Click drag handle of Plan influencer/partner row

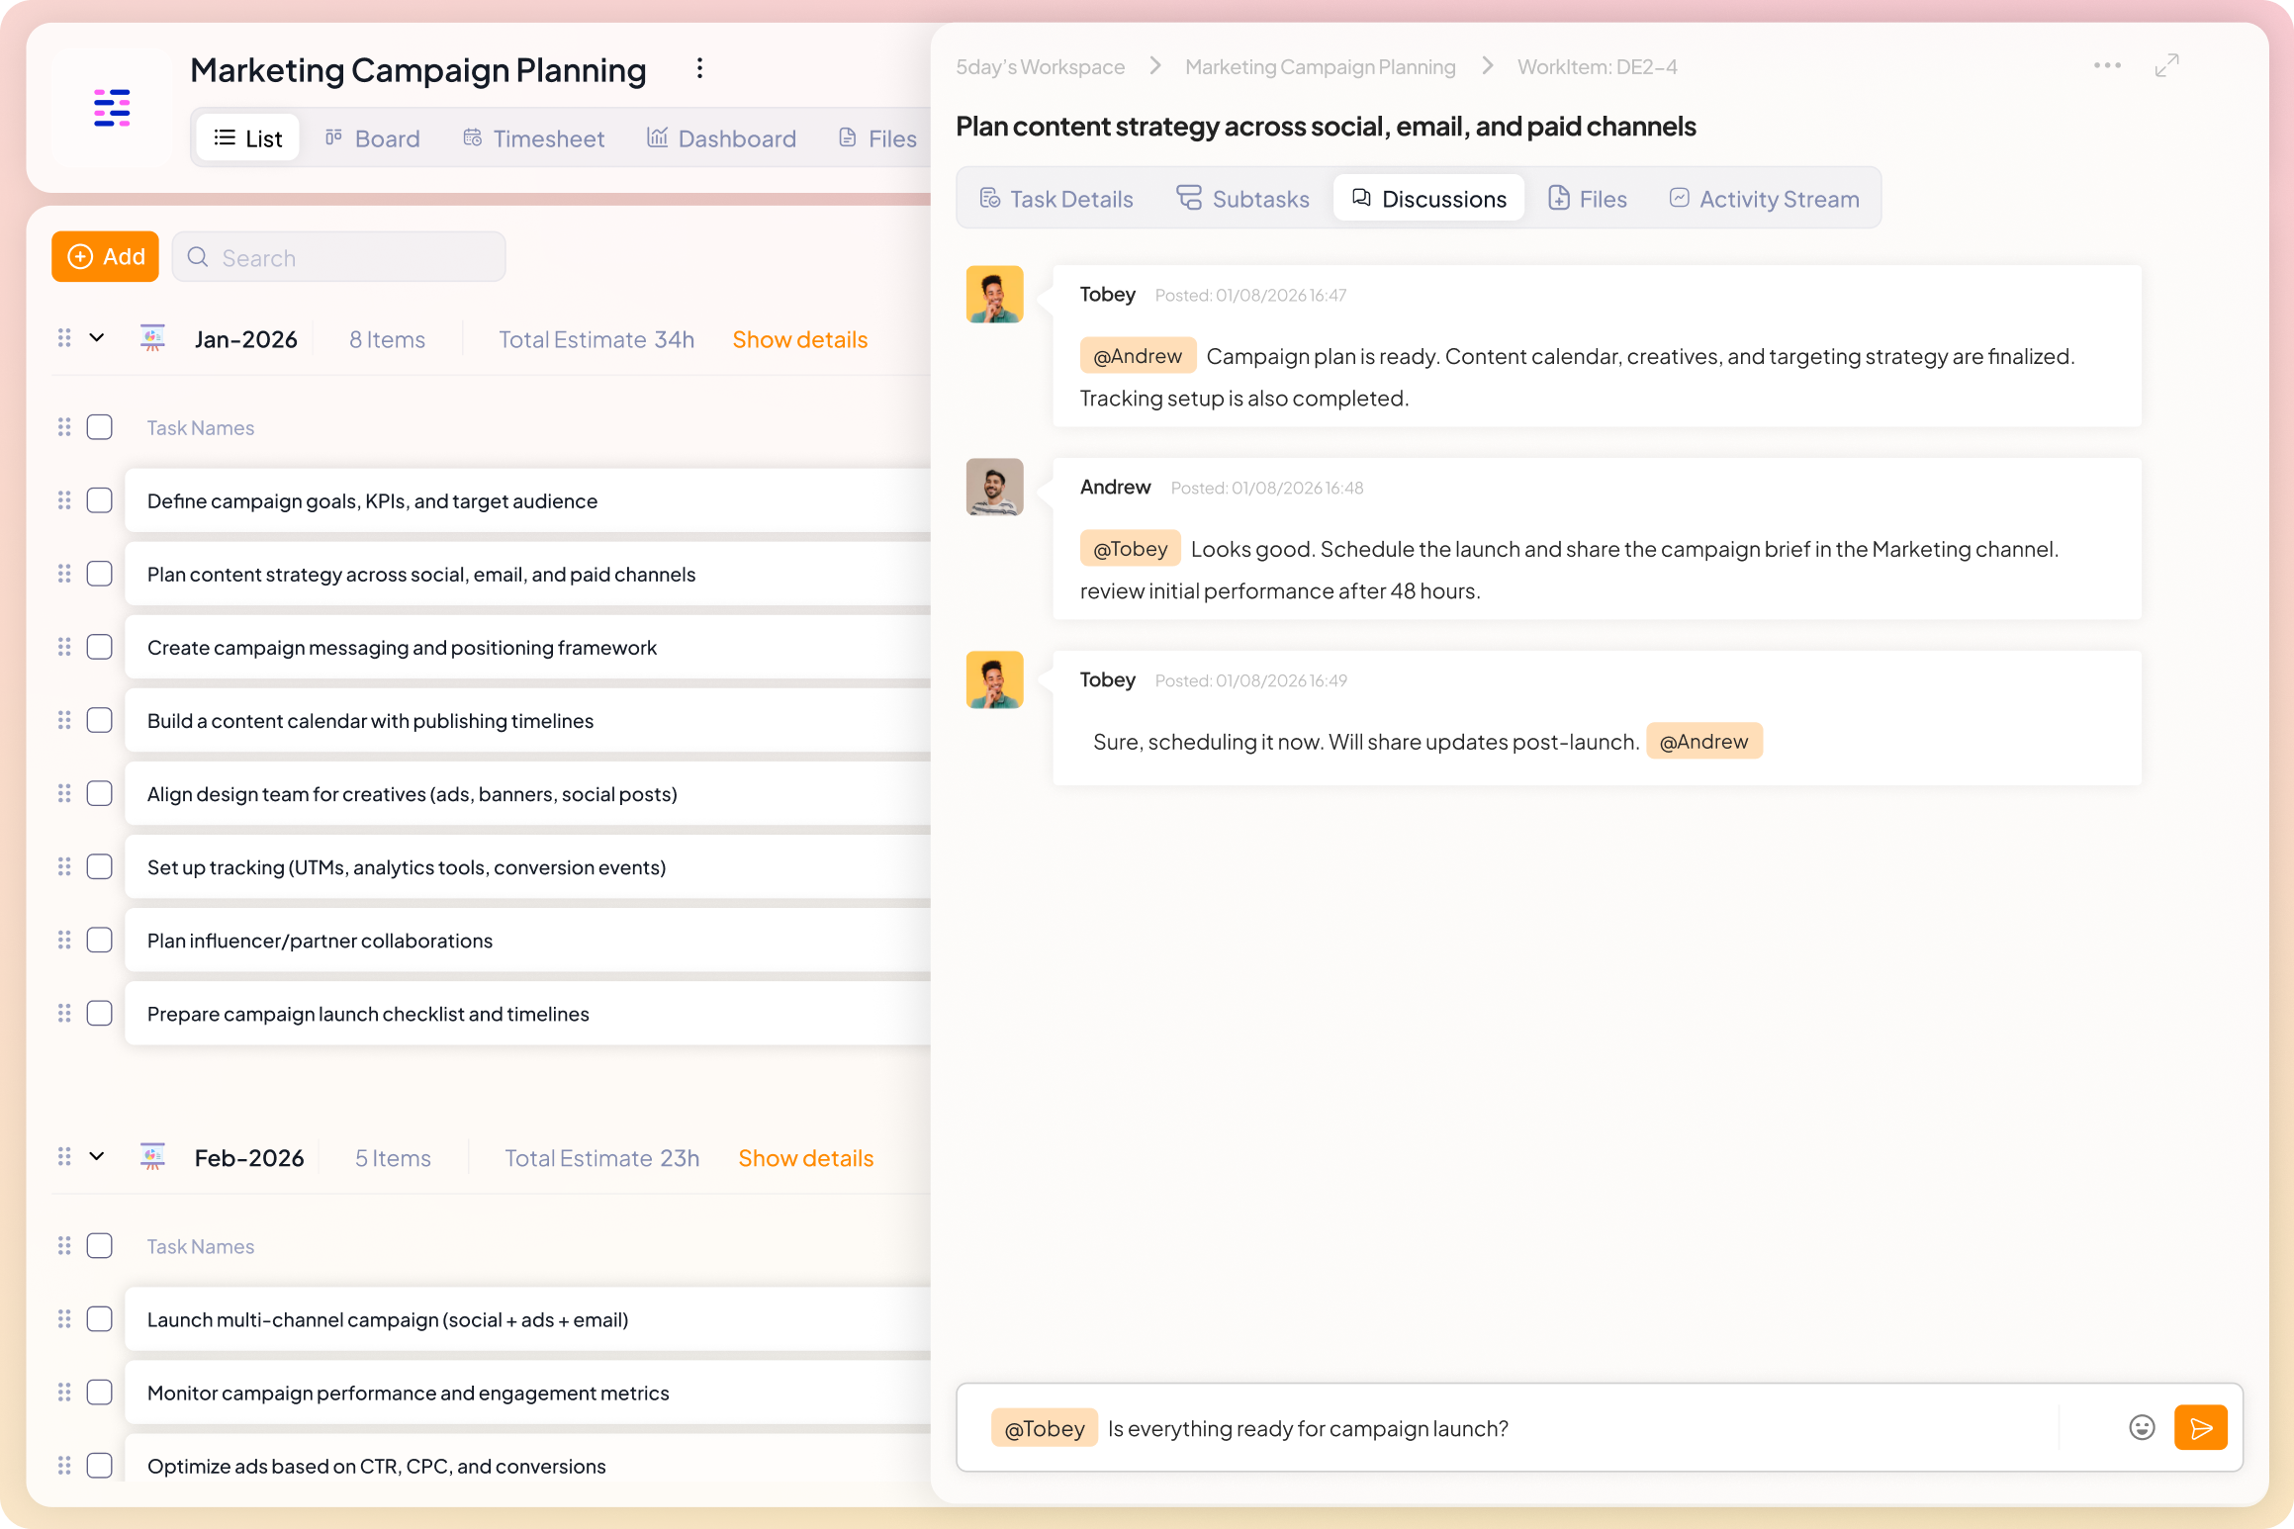(64, 940)
